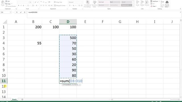Click the Cut scissors command

coord(8,1)
